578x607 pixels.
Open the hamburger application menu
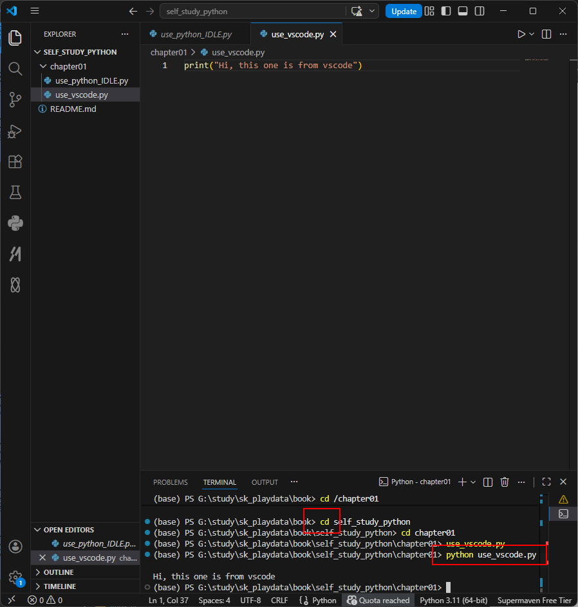[x=35, y=11]
